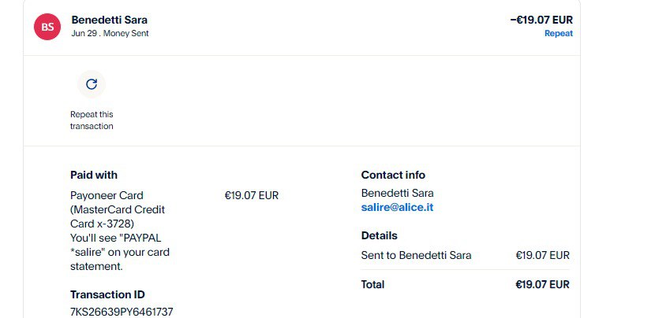This screenshot has width=655, height=318.
Task: Click the 'Sent to Benedetti Sara' line
Action: (x=416, y=255)
